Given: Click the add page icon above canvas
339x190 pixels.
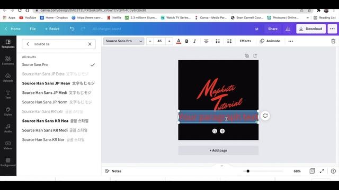Looking at the screenshot, I should pyautogui.click(x=255, y=56).
